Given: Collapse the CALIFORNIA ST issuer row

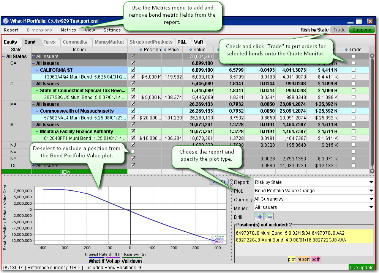Looking at the screenshot, I should 37,70.
